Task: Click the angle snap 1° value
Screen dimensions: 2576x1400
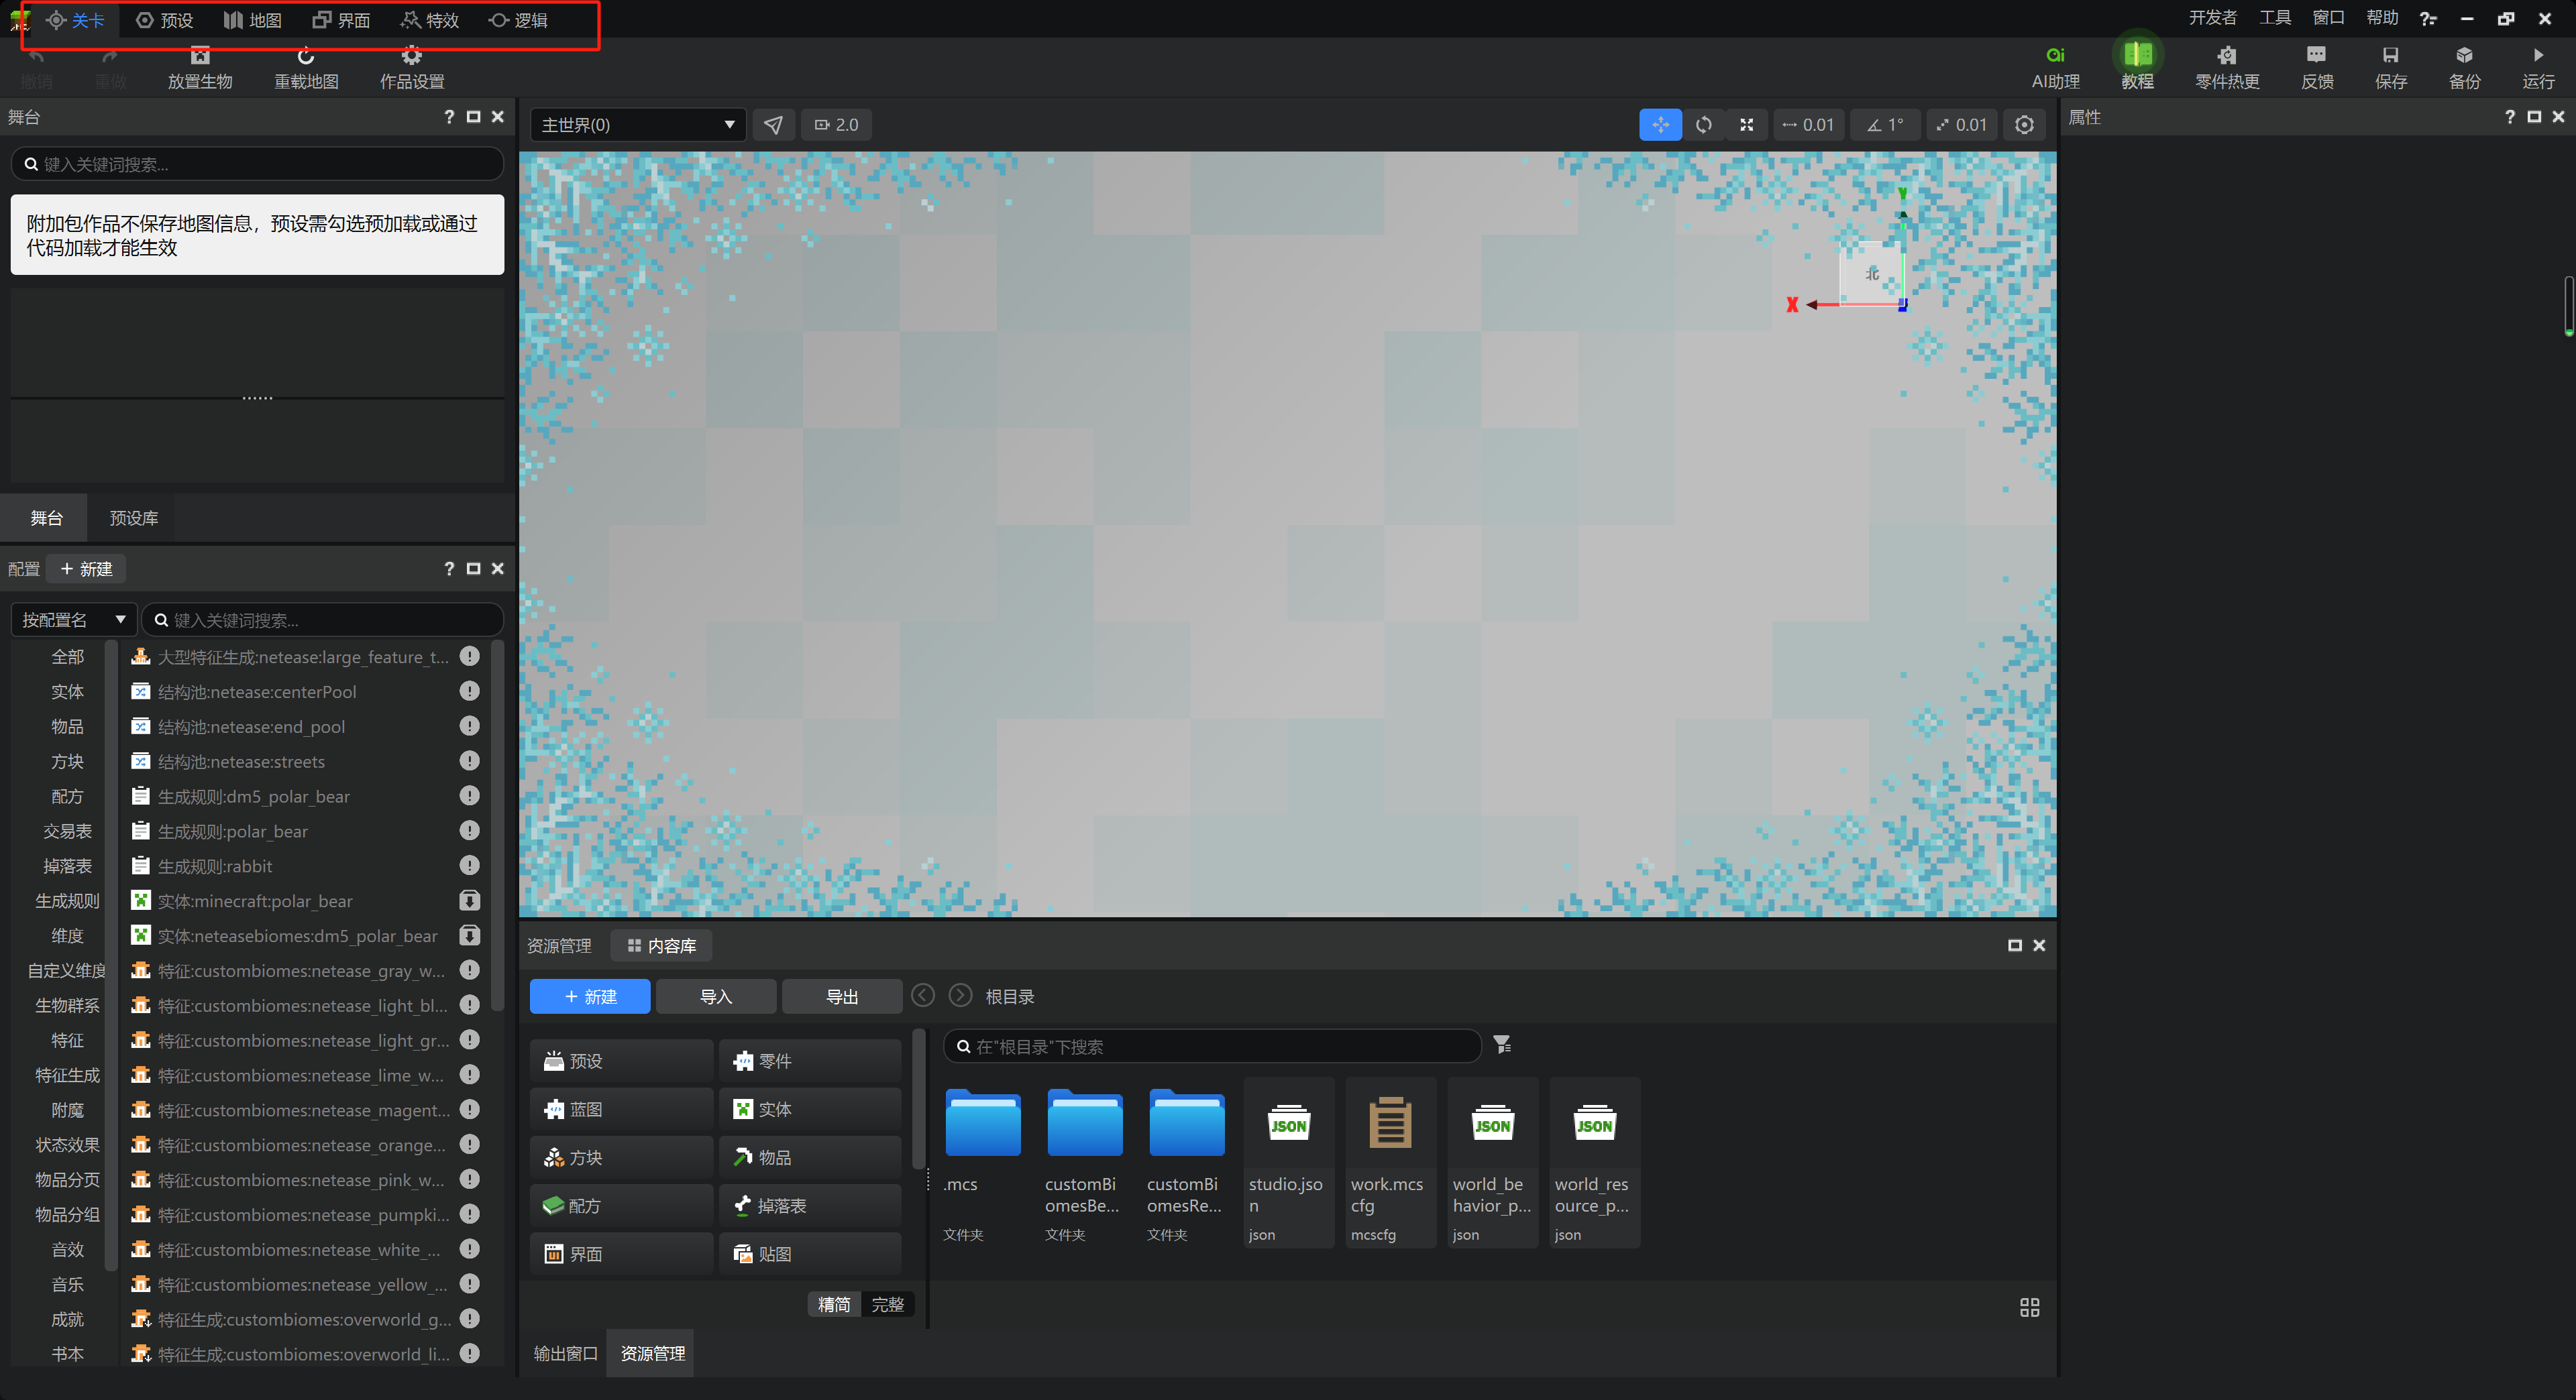Action: tap(1885, 125)
